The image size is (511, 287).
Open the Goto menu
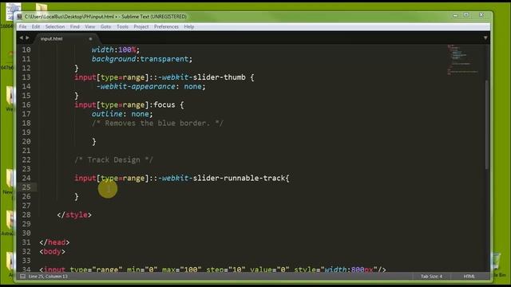[x=105, y=26]
